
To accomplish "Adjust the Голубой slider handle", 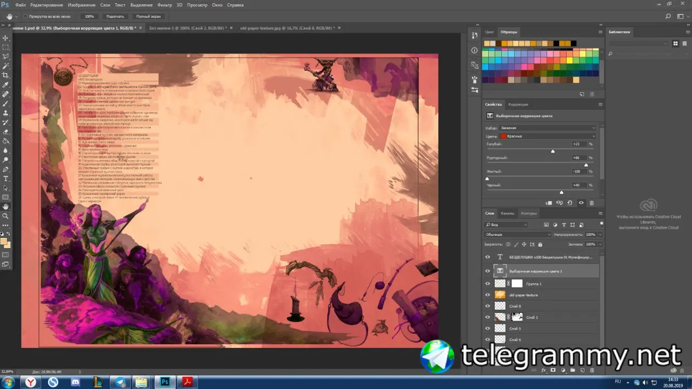I will [553, 151].
